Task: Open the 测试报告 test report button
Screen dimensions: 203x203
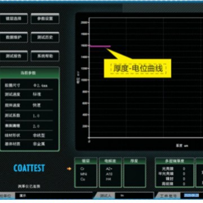Action: 14,56
